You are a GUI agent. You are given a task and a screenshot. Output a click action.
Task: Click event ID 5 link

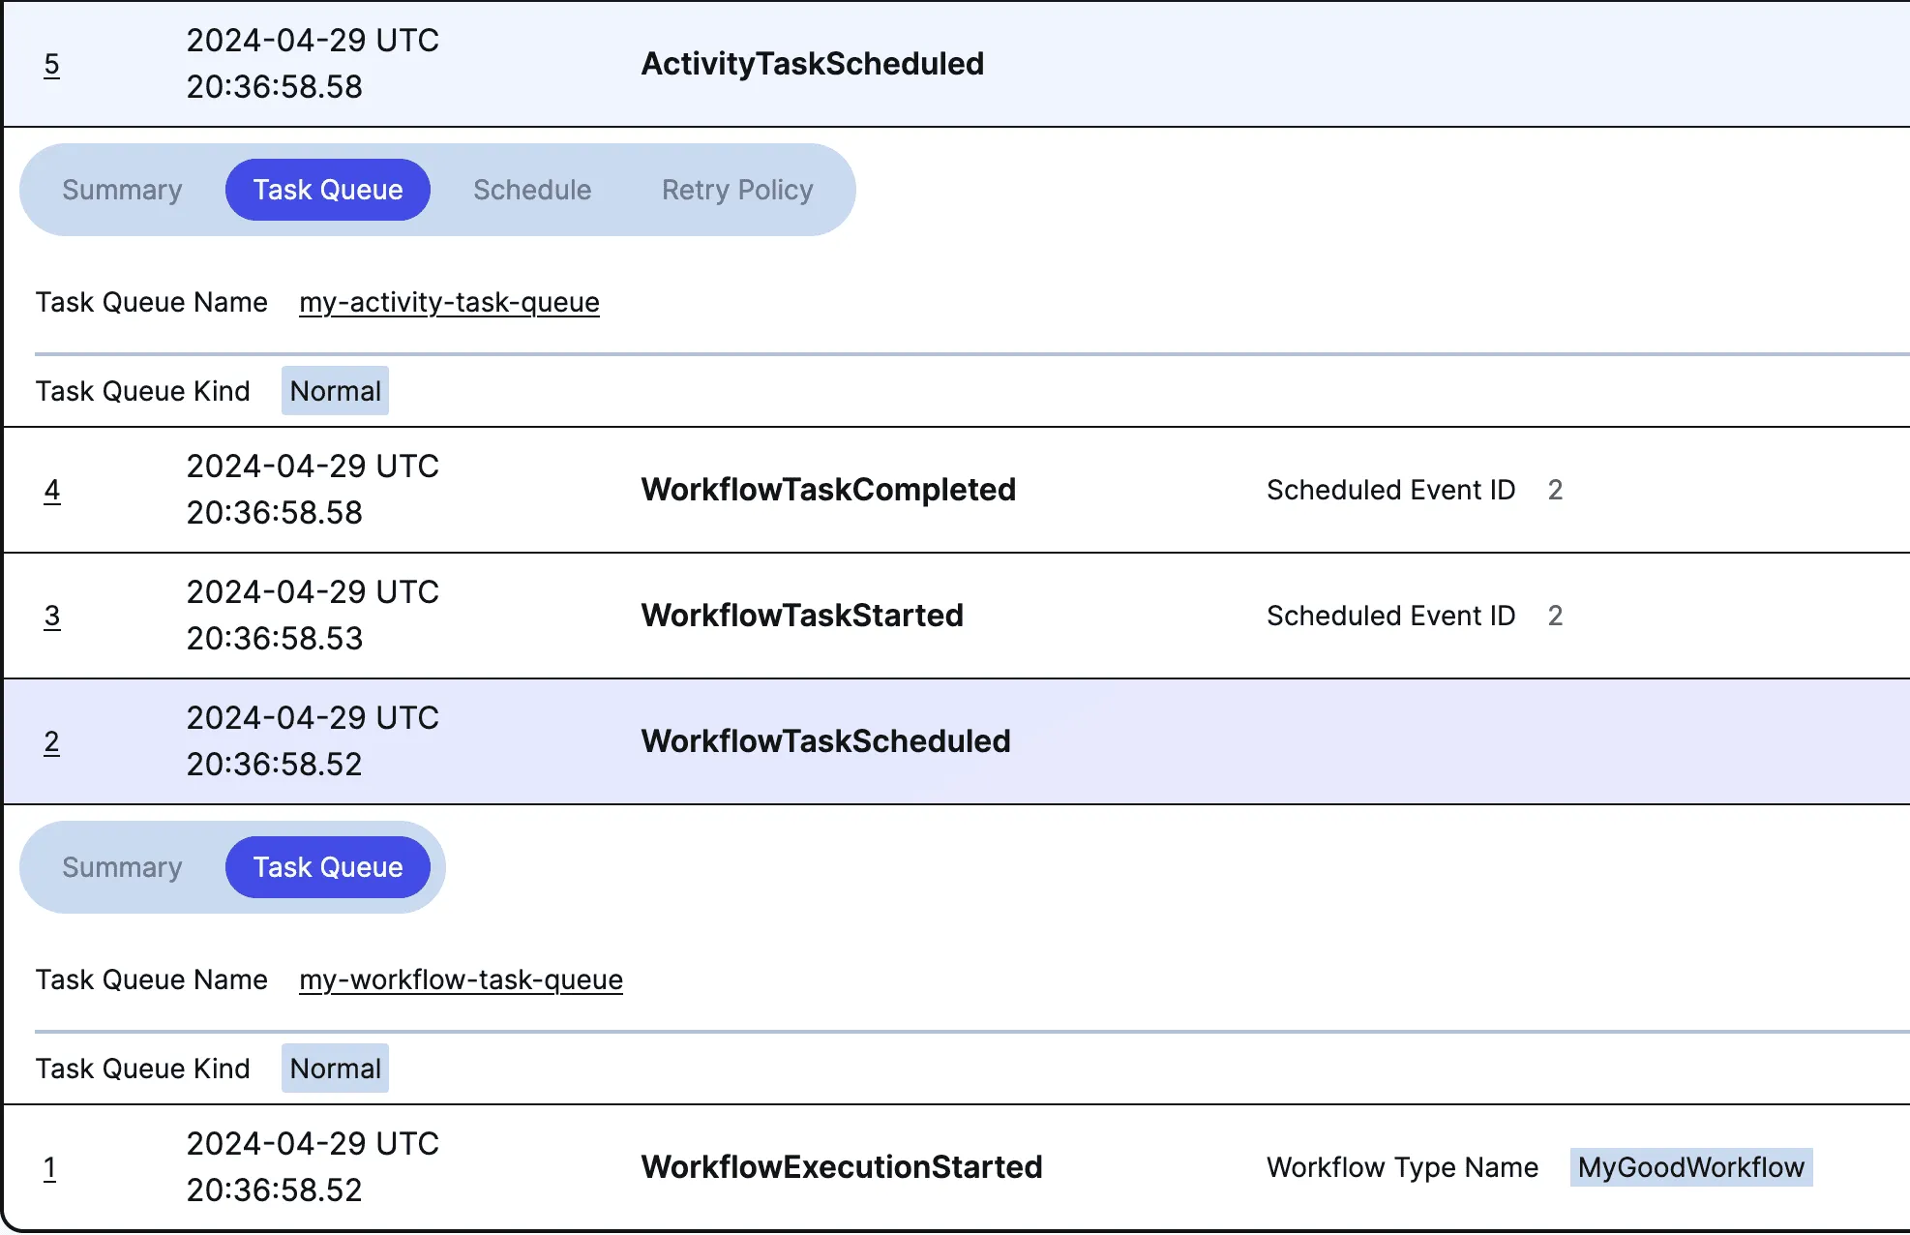coord(51,64)
